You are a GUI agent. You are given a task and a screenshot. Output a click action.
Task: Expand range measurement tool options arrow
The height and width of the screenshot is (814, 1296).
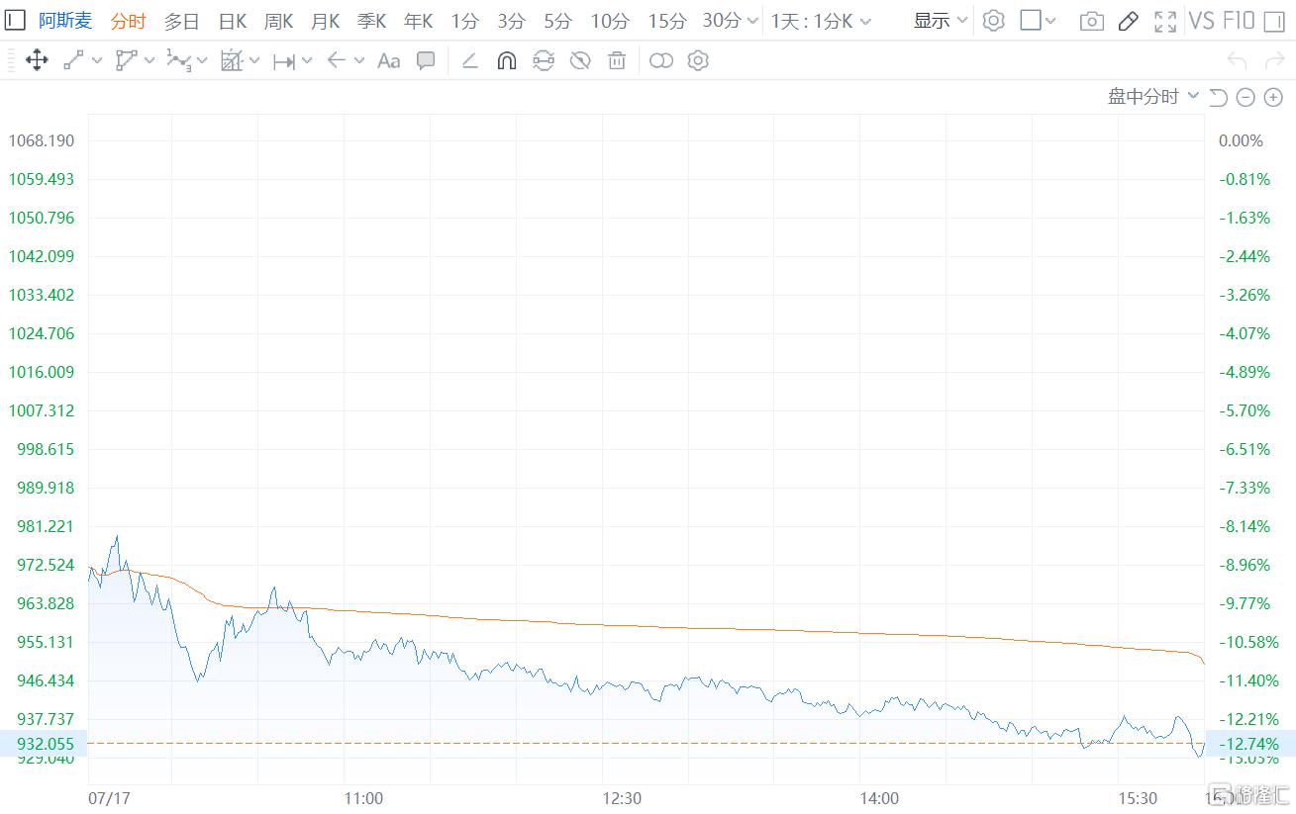pyautogui.click(x=307, y=61)
